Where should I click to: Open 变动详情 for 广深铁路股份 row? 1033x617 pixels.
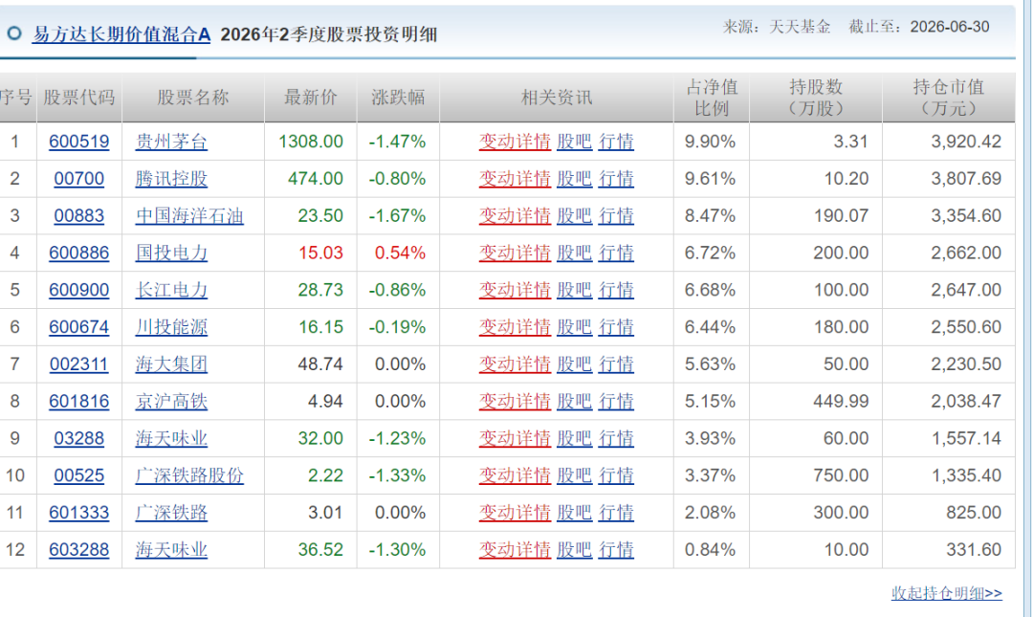coord(515,475)
